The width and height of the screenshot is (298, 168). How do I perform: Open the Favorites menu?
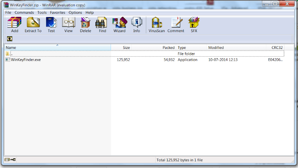[58, 13]
